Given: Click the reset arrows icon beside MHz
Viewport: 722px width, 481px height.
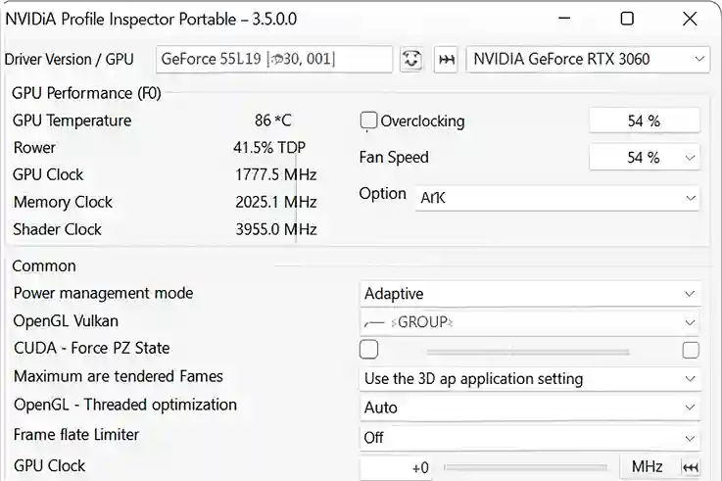Looking at the screenshot, I should 691,467.
